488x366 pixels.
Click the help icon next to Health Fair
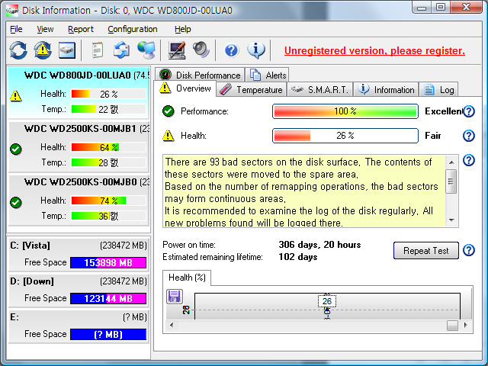point(469,136)
